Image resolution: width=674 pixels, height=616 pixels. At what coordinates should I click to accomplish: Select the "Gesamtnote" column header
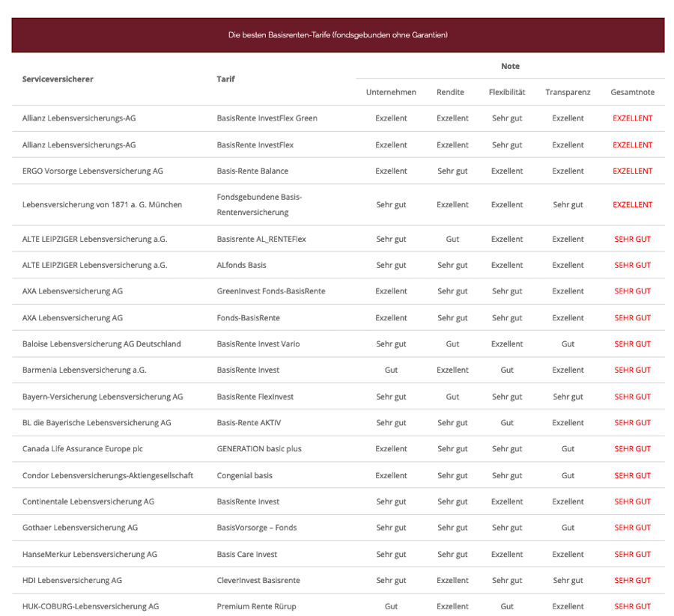(633, 92)
